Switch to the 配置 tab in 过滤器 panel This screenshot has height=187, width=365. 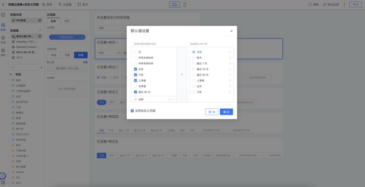(x=53, y=21)
